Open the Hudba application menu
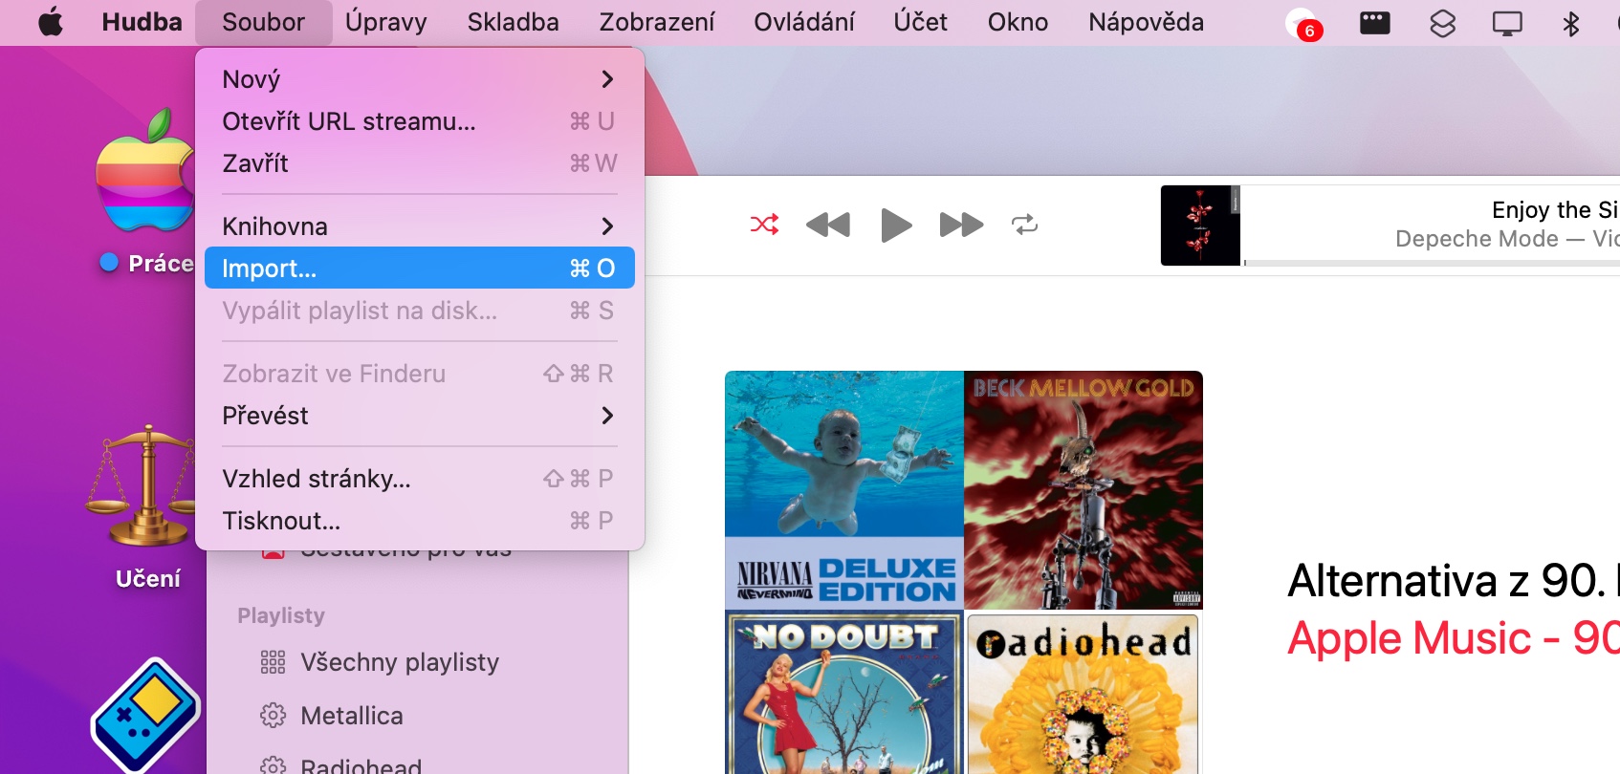This screenshot has width=1620, height=774. click(x=142, y=22)
